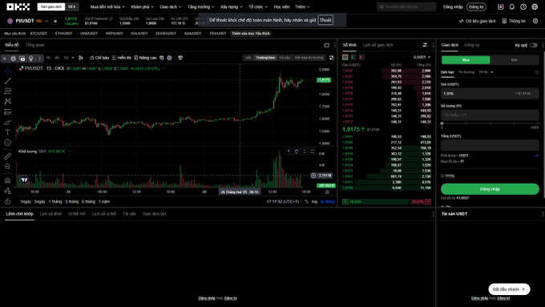Switch to the Tổng quan tab

[34, 45]
